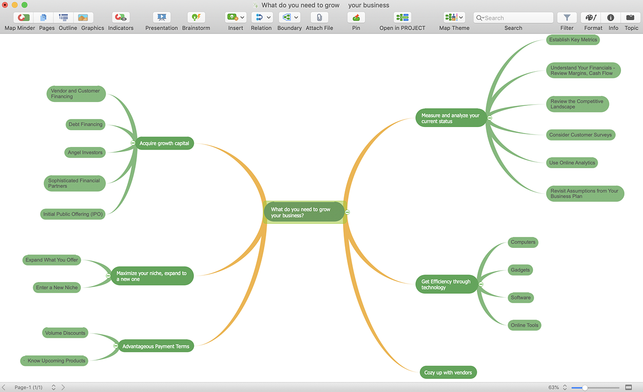Toggle the Indicators eye panel
This screenshot has height=392, width=643.
coord(121,18)
